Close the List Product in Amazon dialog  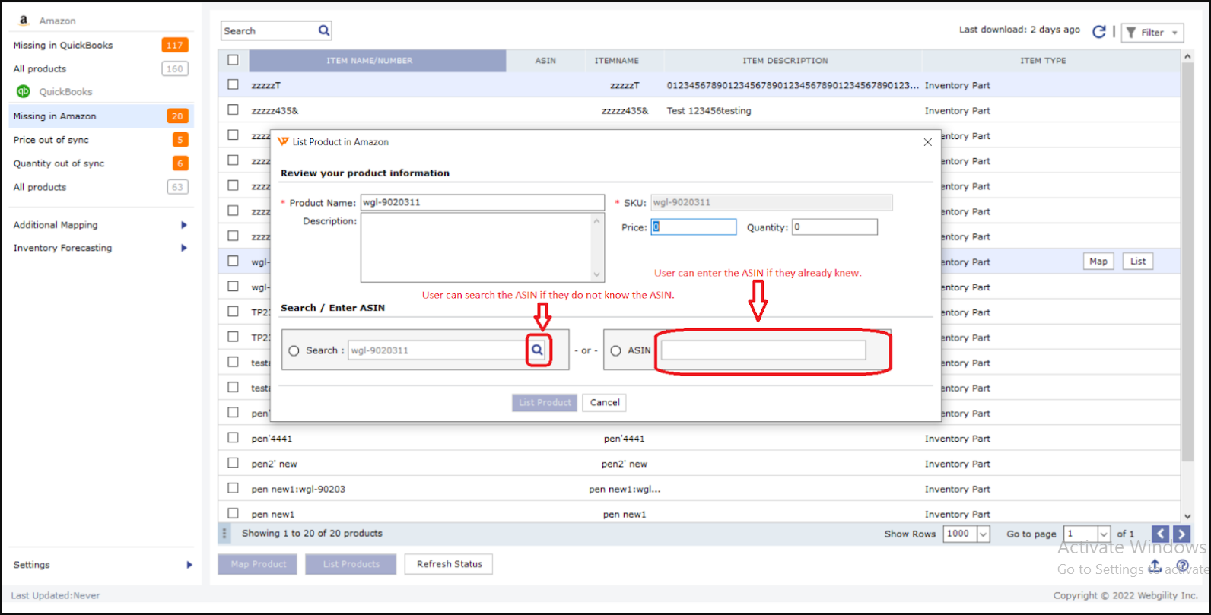click(927, 142)
